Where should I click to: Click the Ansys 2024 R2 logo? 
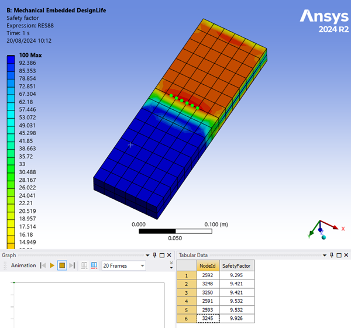click(324, 21)
